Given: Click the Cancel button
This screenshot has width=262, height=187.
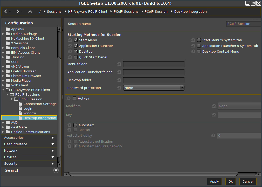Looking at the screenshot, I should pos(248,182).
